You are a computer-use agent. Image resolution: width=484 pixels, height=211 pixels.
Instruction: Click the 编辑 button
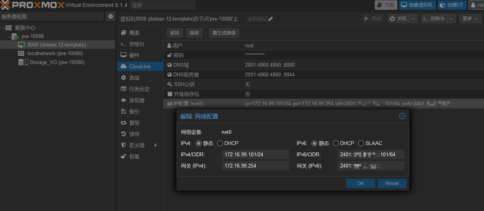[x=194, y=33]
